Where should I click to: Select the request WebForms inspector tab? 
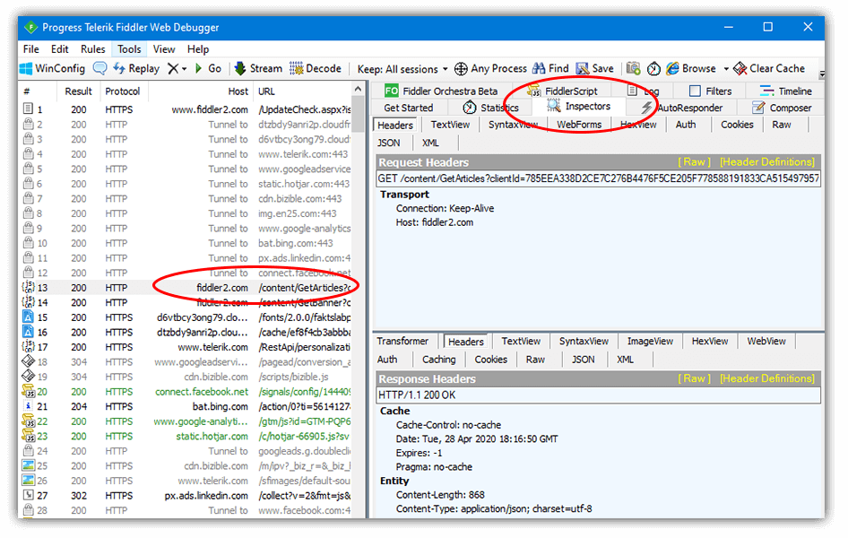click(579, 125)
